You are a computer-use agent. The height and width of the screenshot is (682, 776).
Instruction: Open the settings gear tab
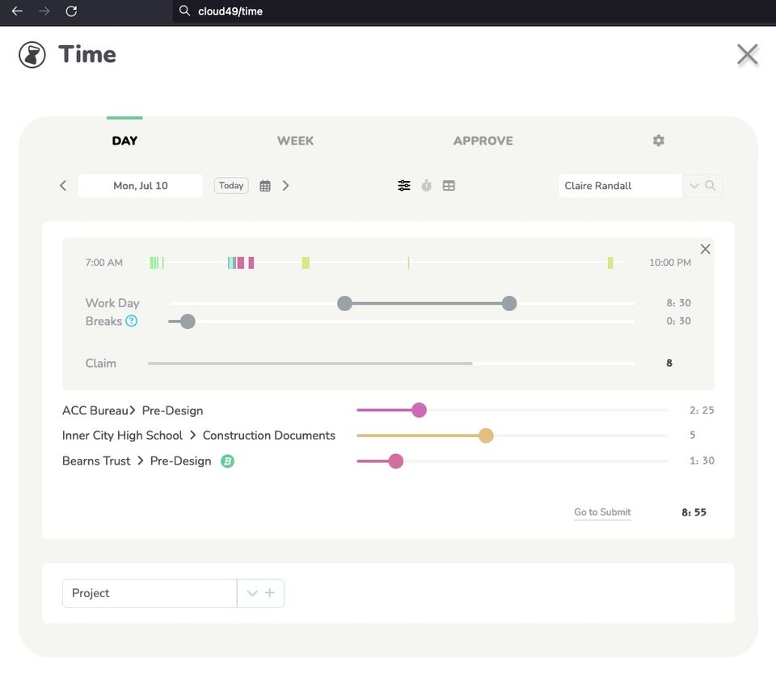point(658,141)
